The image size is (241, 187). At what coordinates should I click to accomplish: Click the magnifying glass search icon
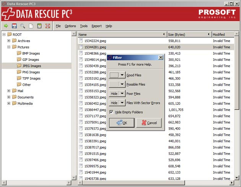click(23, 26)
